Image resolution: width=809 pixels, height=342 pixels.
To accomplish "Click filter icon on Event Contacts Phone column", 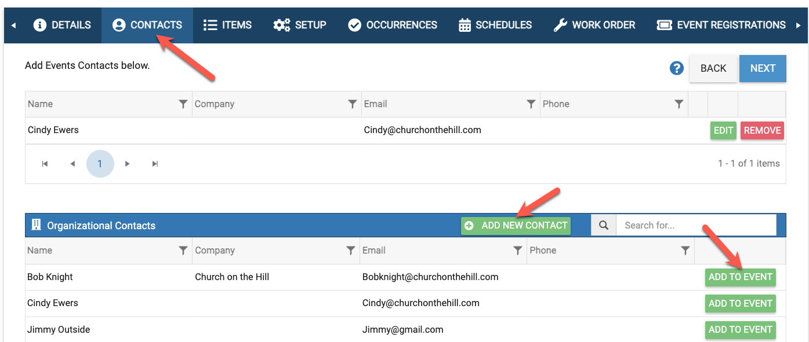I will pyautogui.click(x=679, y=104).
